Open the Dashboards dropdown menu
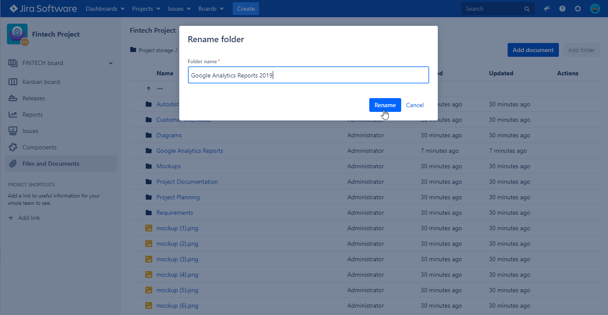Image resolution: width=608 pixels, height=315 pixels. [105, 9]
